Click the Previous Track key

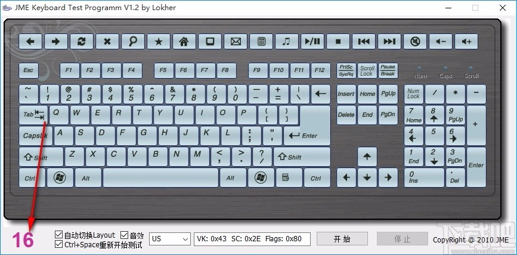[x=364, y=42]
